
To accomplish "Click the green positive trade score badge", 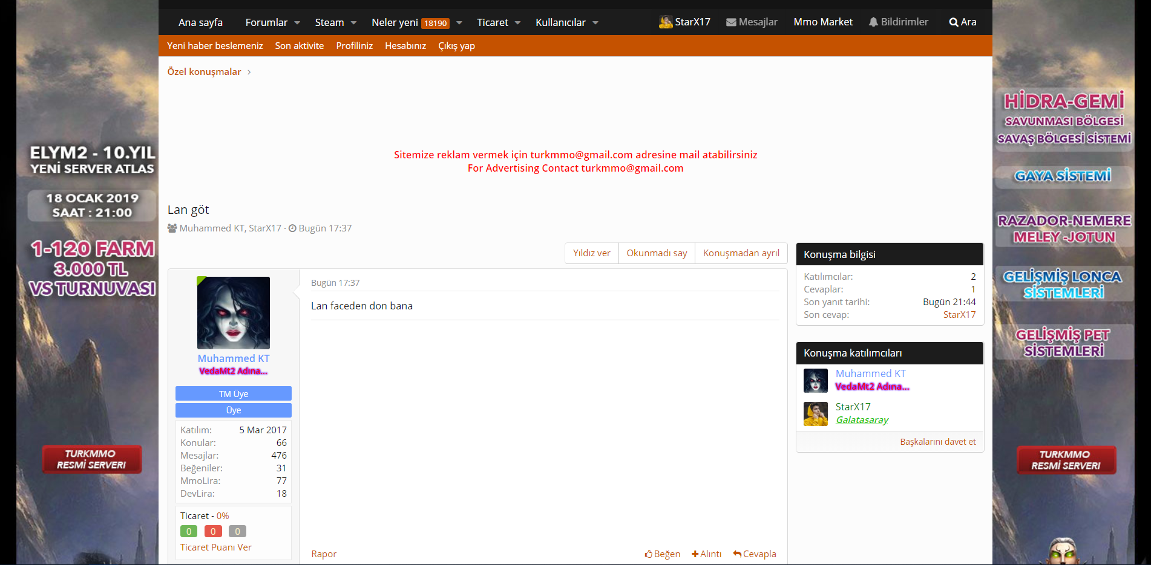I will [x=189, y=532].
